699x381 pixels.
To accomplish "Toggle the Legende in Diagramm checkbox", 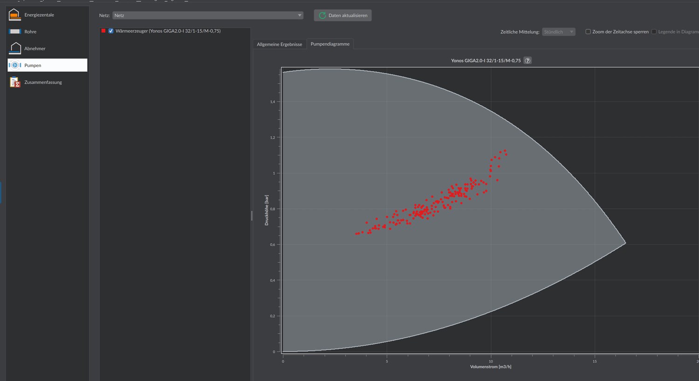I will (654, 32).
